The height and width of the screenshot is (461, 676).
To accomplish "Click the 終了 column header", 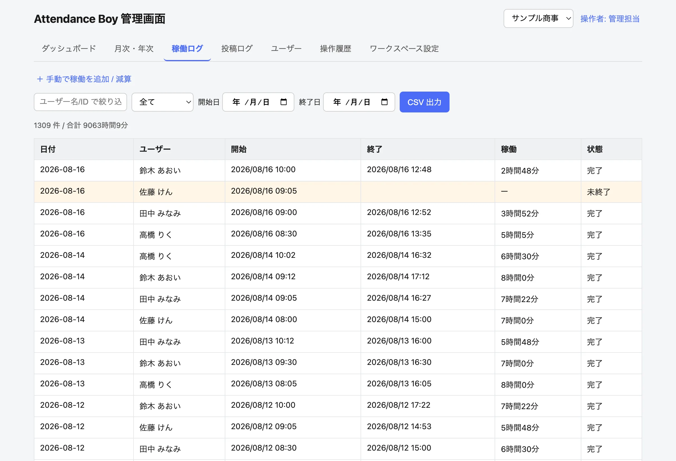I will point(428,149).
